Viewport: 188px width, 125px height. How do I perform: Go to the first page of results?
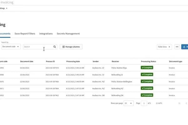pyautogui.click(x=180, y=103)
